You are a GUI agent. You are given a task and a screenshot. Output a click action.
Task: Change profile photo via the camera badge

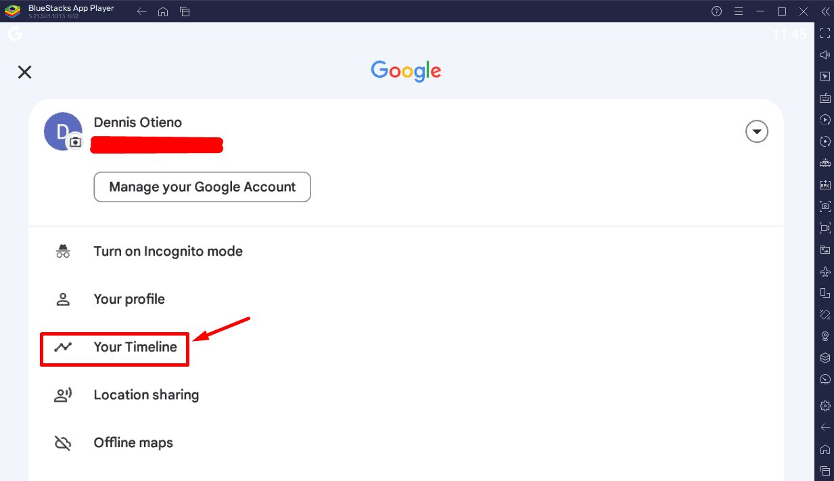click(76, 142)
